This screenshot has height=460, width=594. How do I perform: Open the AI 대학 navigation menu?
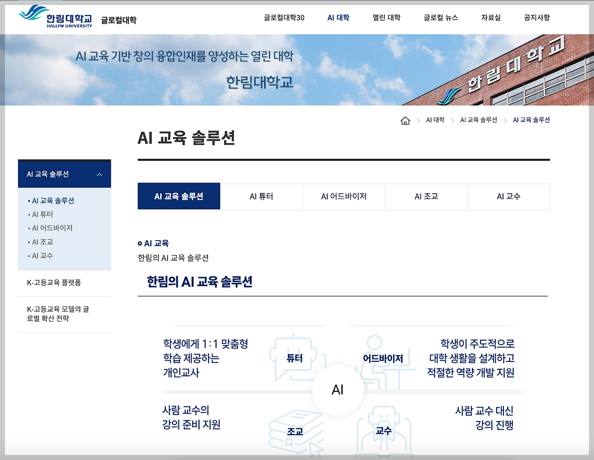coord(338,17)
